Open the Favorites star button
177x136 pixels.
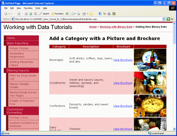[58, 14]
